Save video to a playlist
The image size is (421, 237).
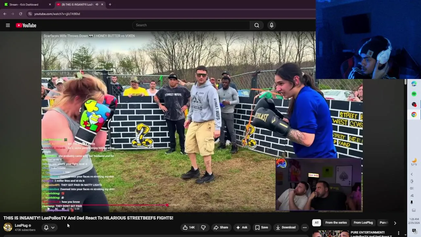tap(261, 227)
